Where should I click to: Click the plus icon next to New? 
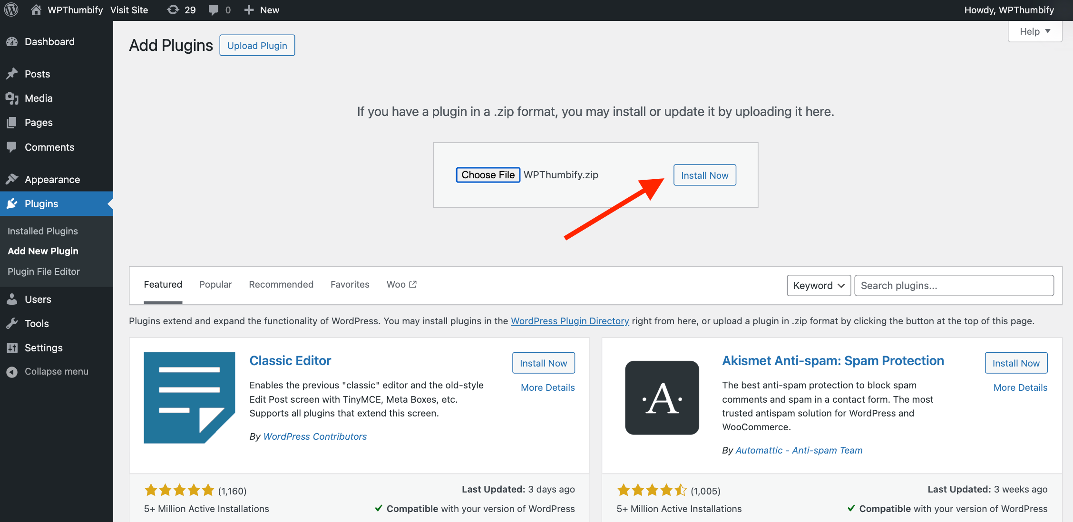click(249, 10)
